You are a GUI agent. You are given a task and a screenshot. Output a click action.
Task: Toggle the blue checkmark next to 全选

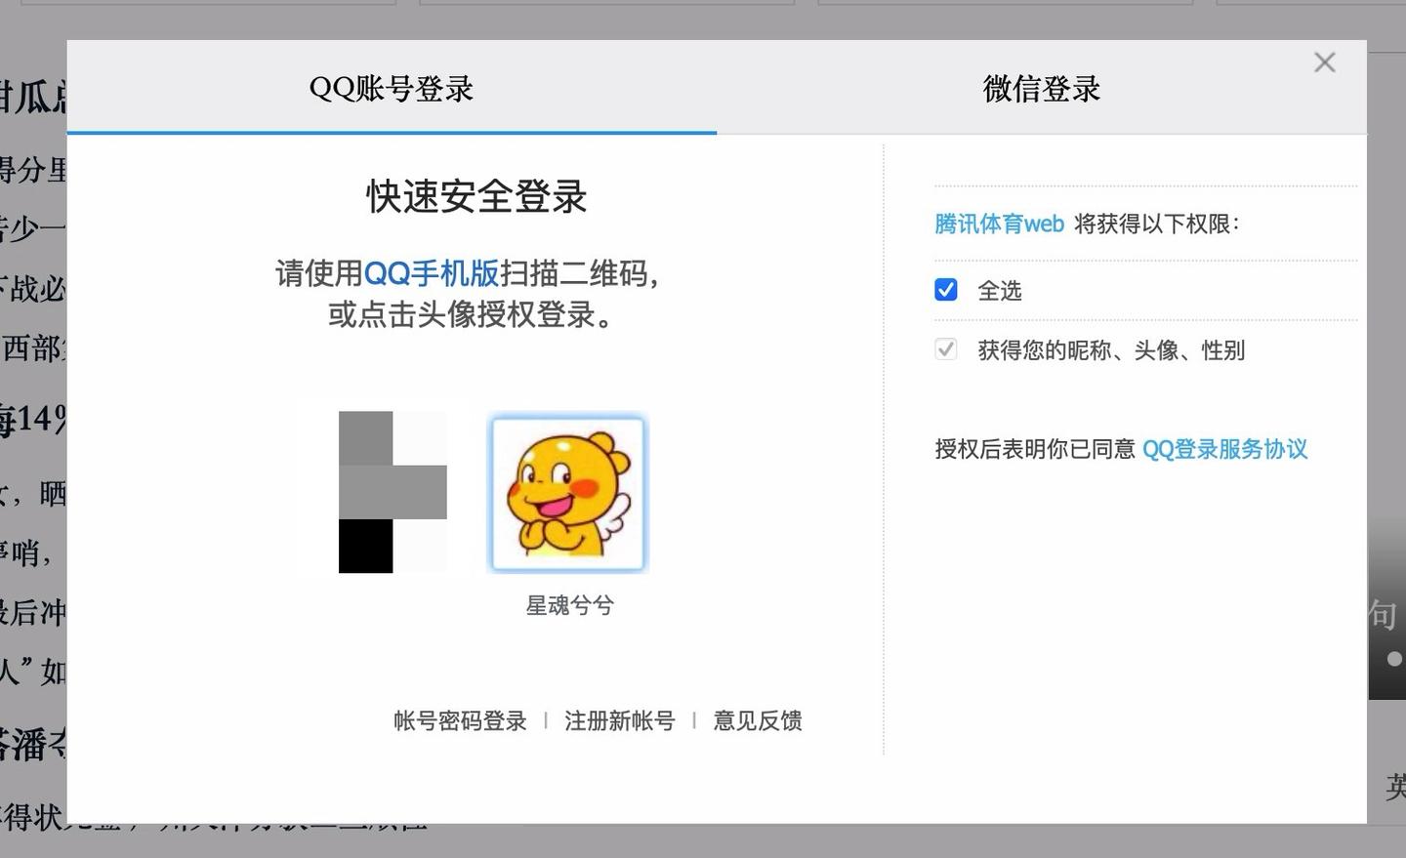click(945, 289)
